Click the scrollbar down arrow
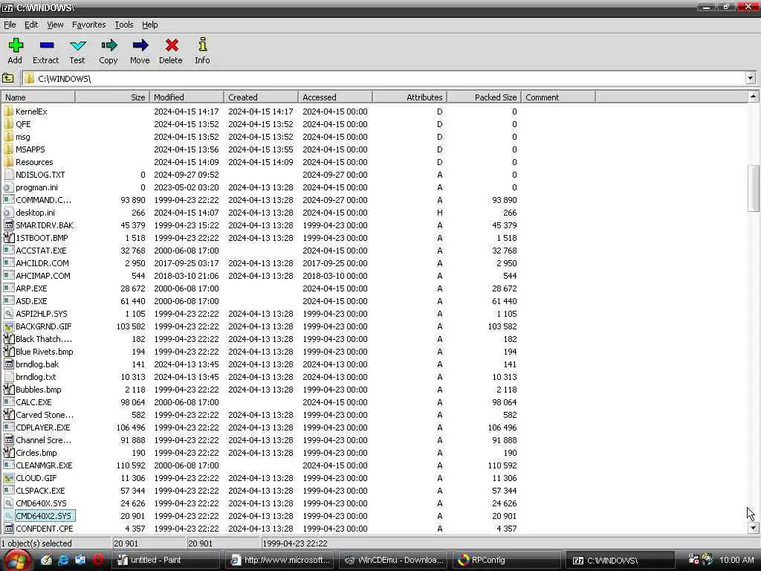Image resolution: width=761 pixels, height=571 pixels. pos(754,528)
